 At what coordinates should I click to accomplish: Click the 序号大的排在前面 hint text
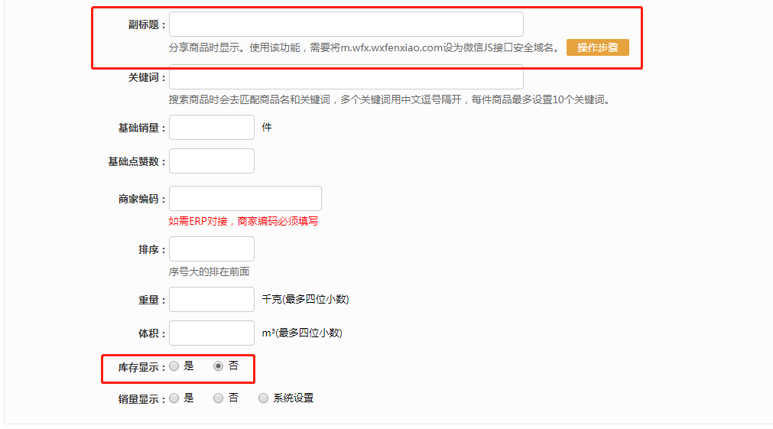209,271
